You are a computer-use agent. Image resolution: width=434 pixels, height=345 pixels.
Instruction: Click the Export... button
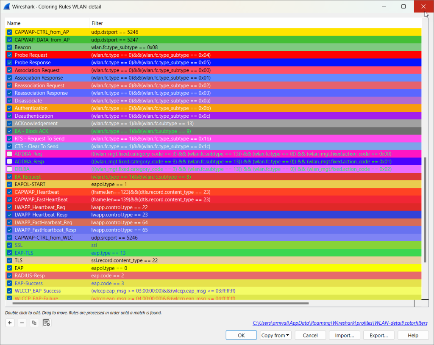378,335
